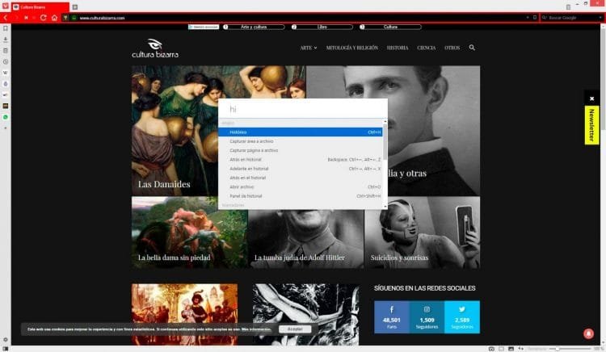This screenshot has height=352, width=606.
Task: Click the Arte y cultura ad link
Action: [x=254, y=27]
